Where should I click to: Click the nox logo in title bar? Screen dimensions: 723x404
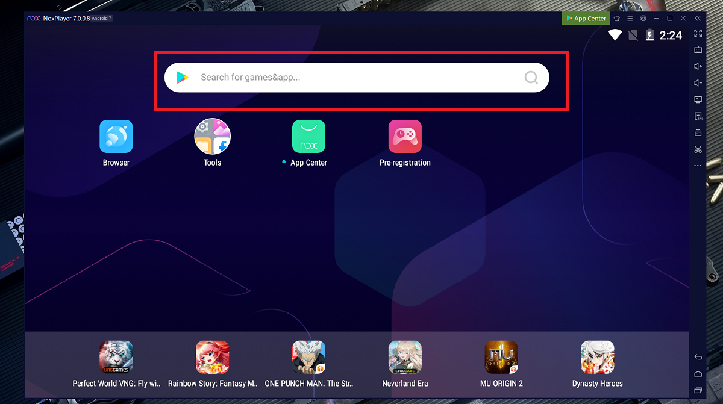click(33, 19)
